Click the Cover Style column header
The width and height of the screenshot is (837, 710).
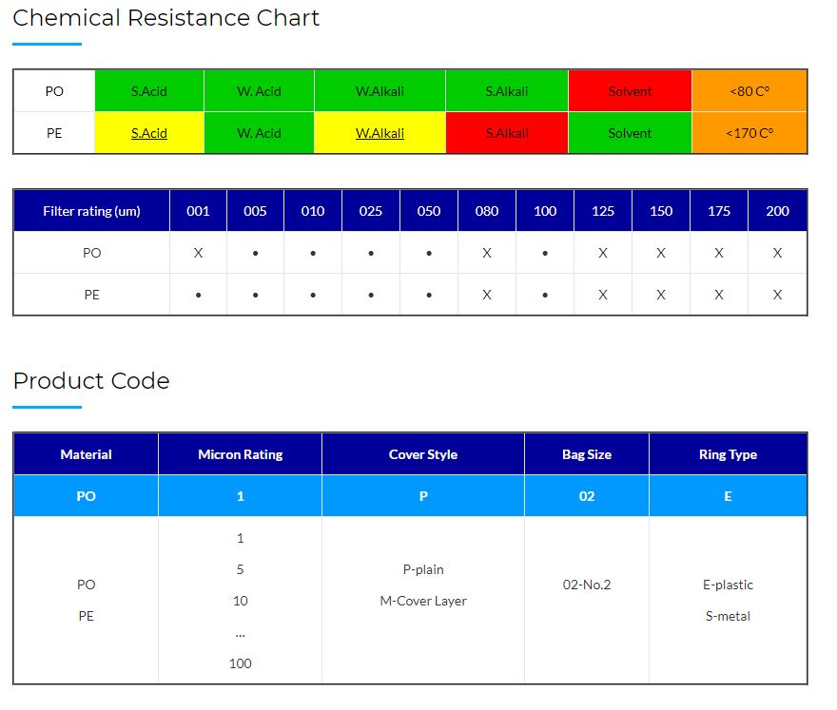coord(423,454)
